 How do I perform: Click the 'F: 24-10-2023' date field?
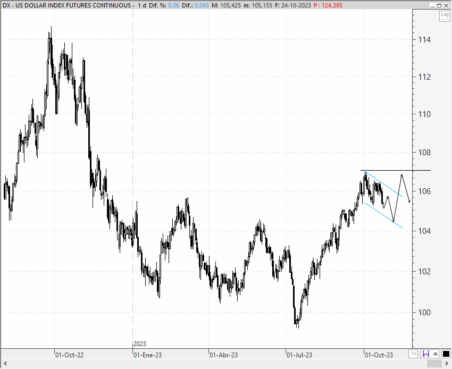[293, 5]
